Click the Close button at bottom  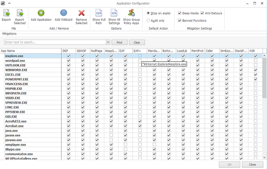pyautogui.click(x=252, y=164)
